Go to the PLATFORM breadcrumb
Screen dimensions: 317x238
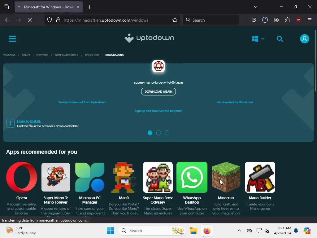(x=42, y=55)
